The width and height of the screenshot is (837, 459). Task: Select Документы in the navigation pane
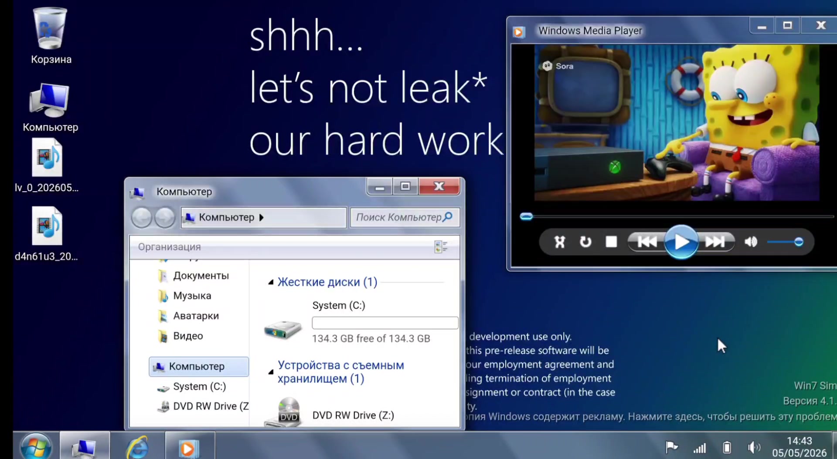(x=201, y=276)
